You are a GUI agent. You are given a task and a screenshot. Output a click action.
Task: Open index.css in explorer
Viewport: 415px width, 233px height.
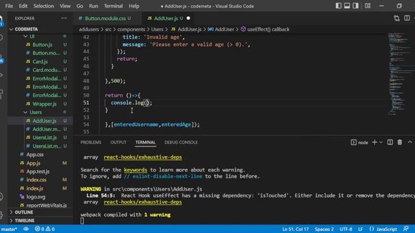click(36, 180)
